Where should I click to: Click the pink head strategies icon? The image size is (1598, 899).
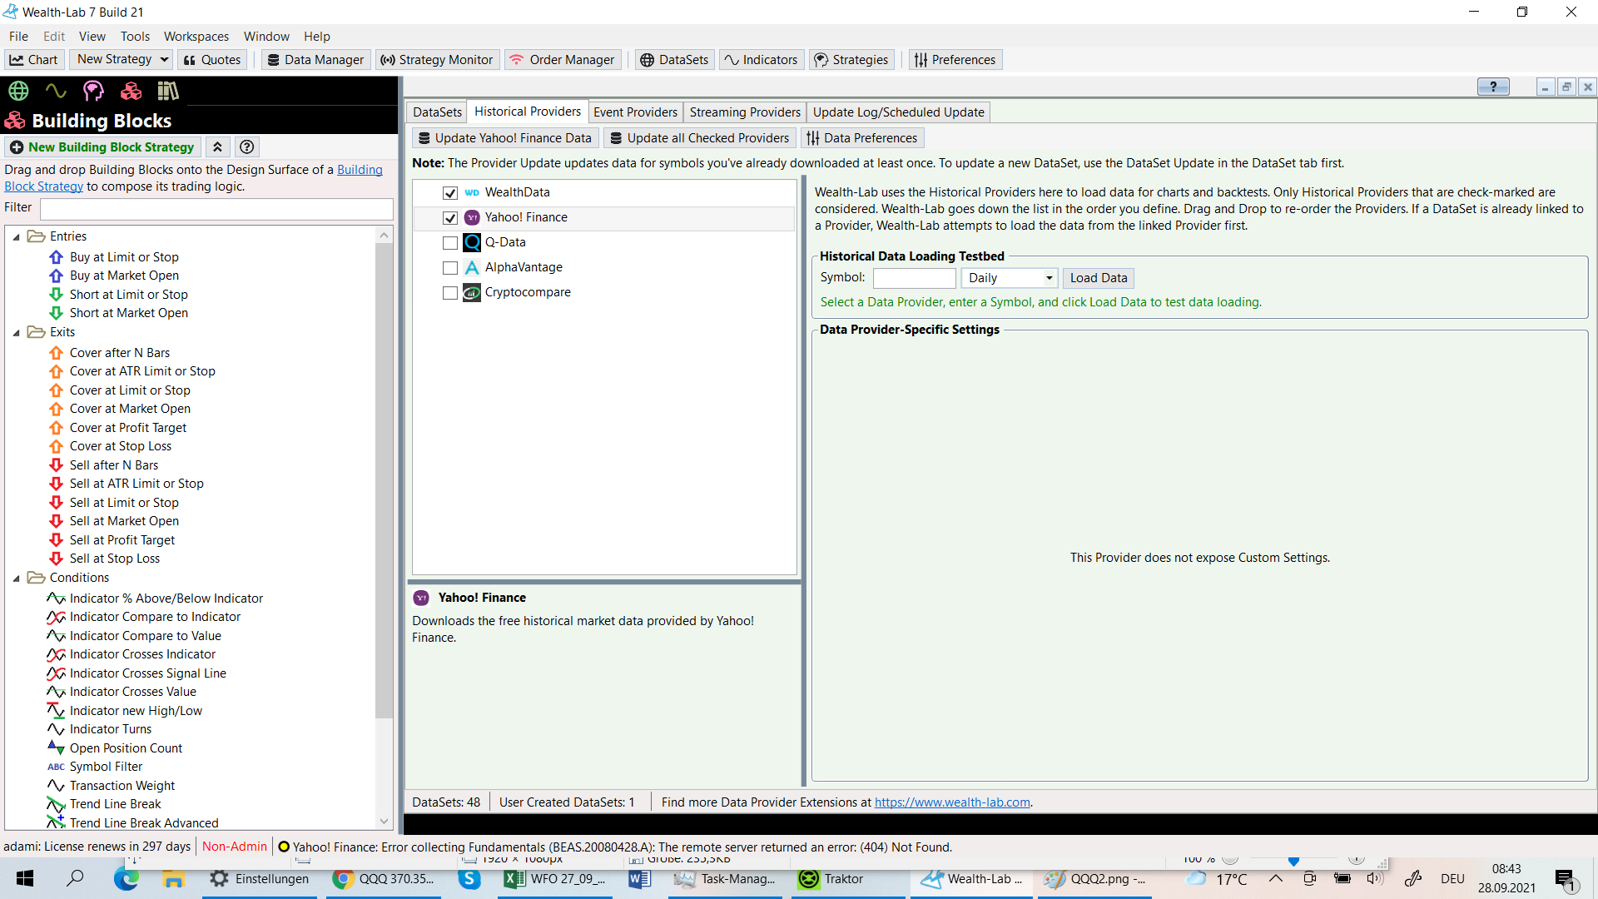click(93, 91)
